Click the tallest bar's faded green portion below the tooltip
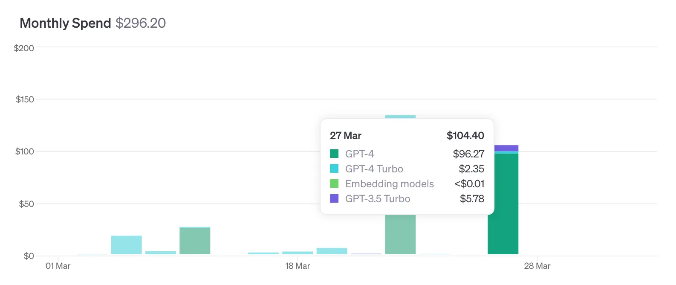The image size is (676, 285). click(400, 234)
